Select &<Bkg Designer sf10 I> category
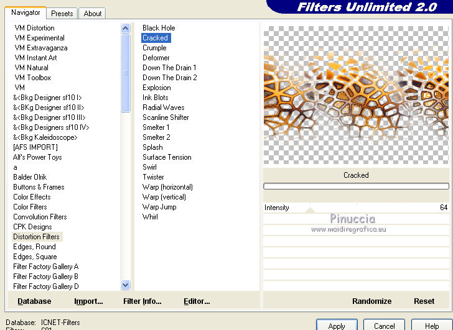 [x=48, y=98]
